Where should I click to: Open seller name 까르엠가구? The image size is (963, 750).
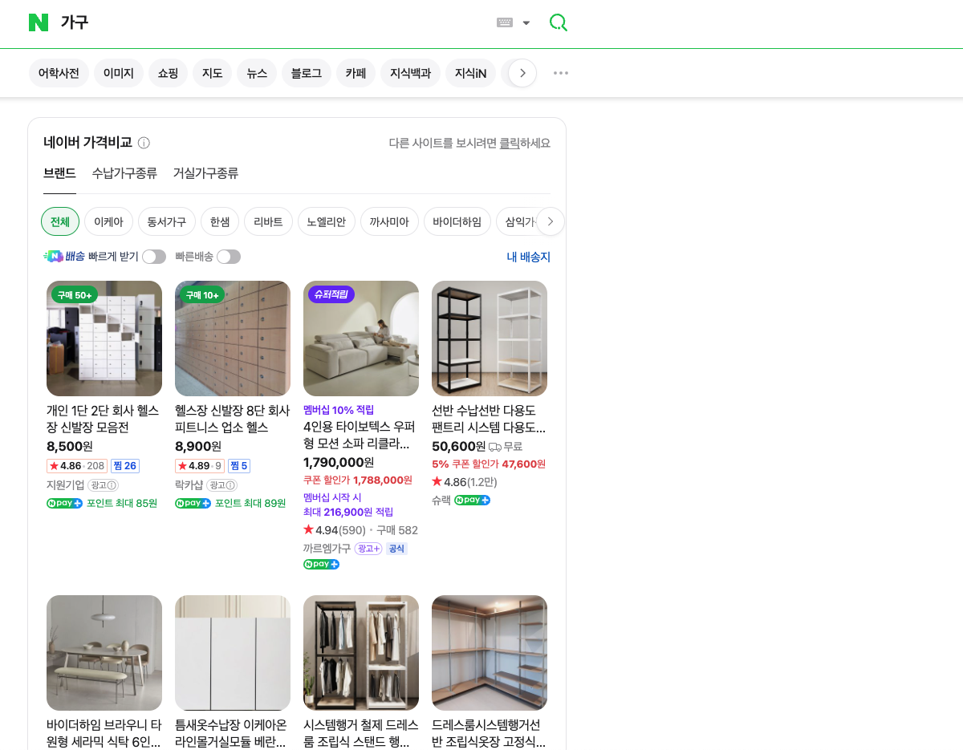[327, 549]
